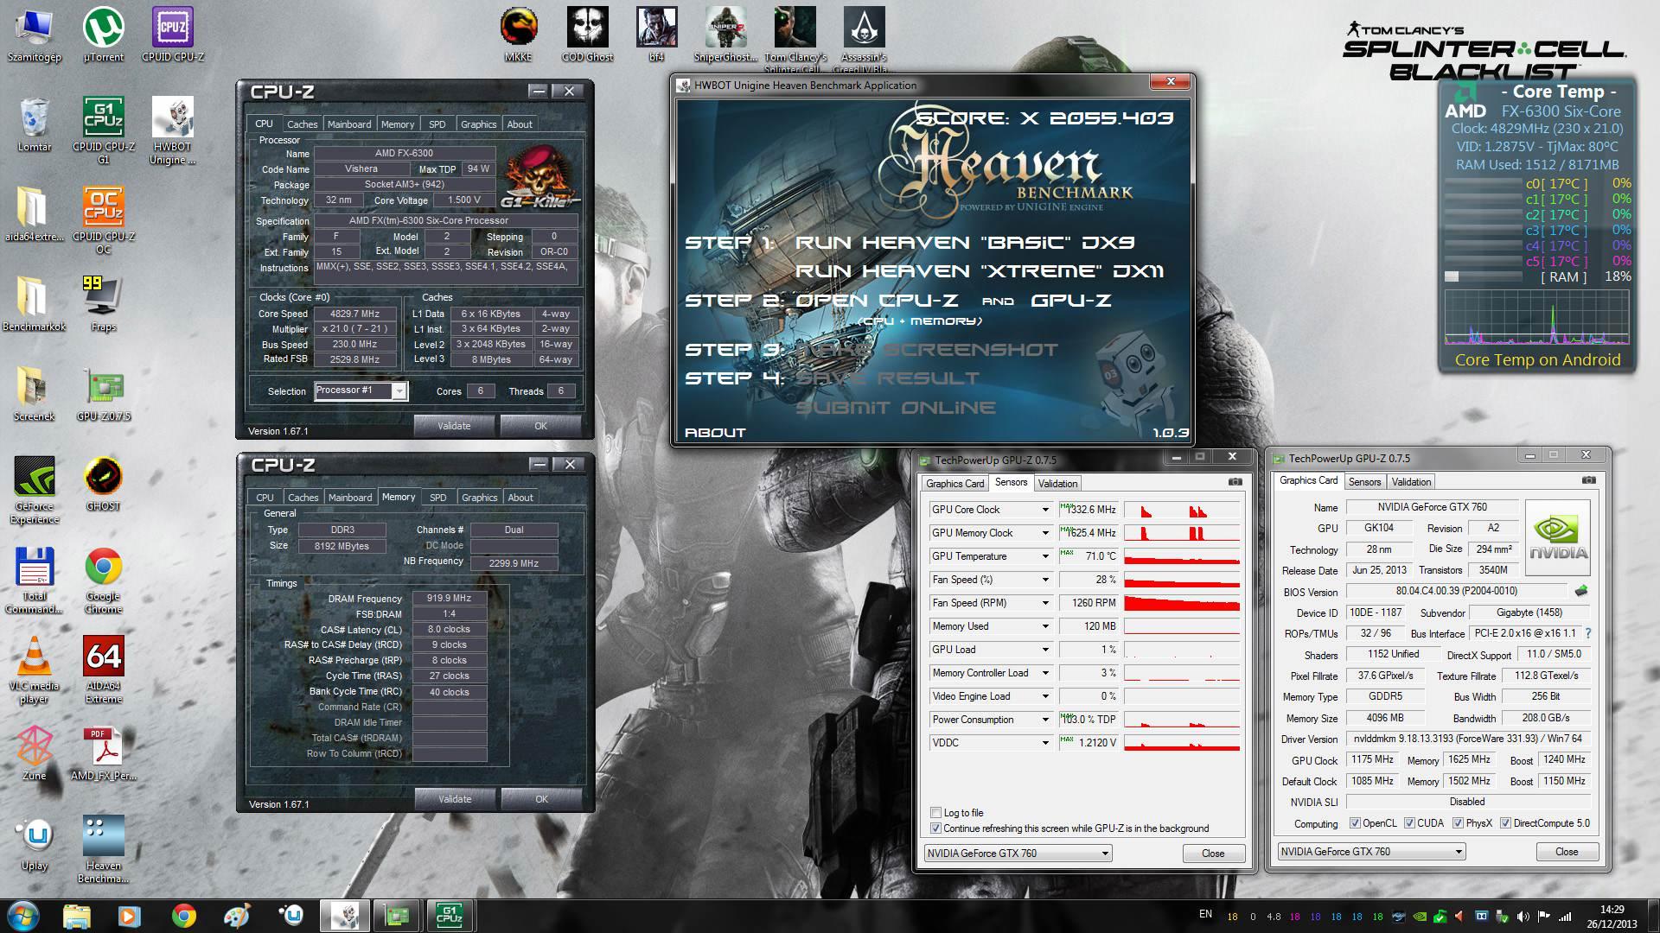1660x933 pixels.
Task: Open the Windows Start menu
Action: 23,915
